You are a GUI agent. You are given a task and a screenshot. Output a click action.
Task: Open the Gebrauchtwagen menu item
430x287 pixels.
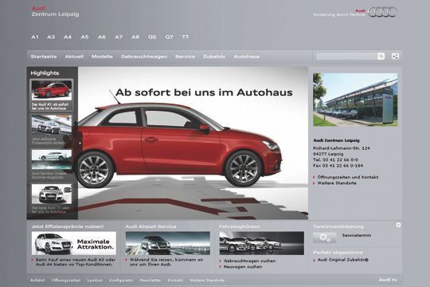click(x=144, y=57)
